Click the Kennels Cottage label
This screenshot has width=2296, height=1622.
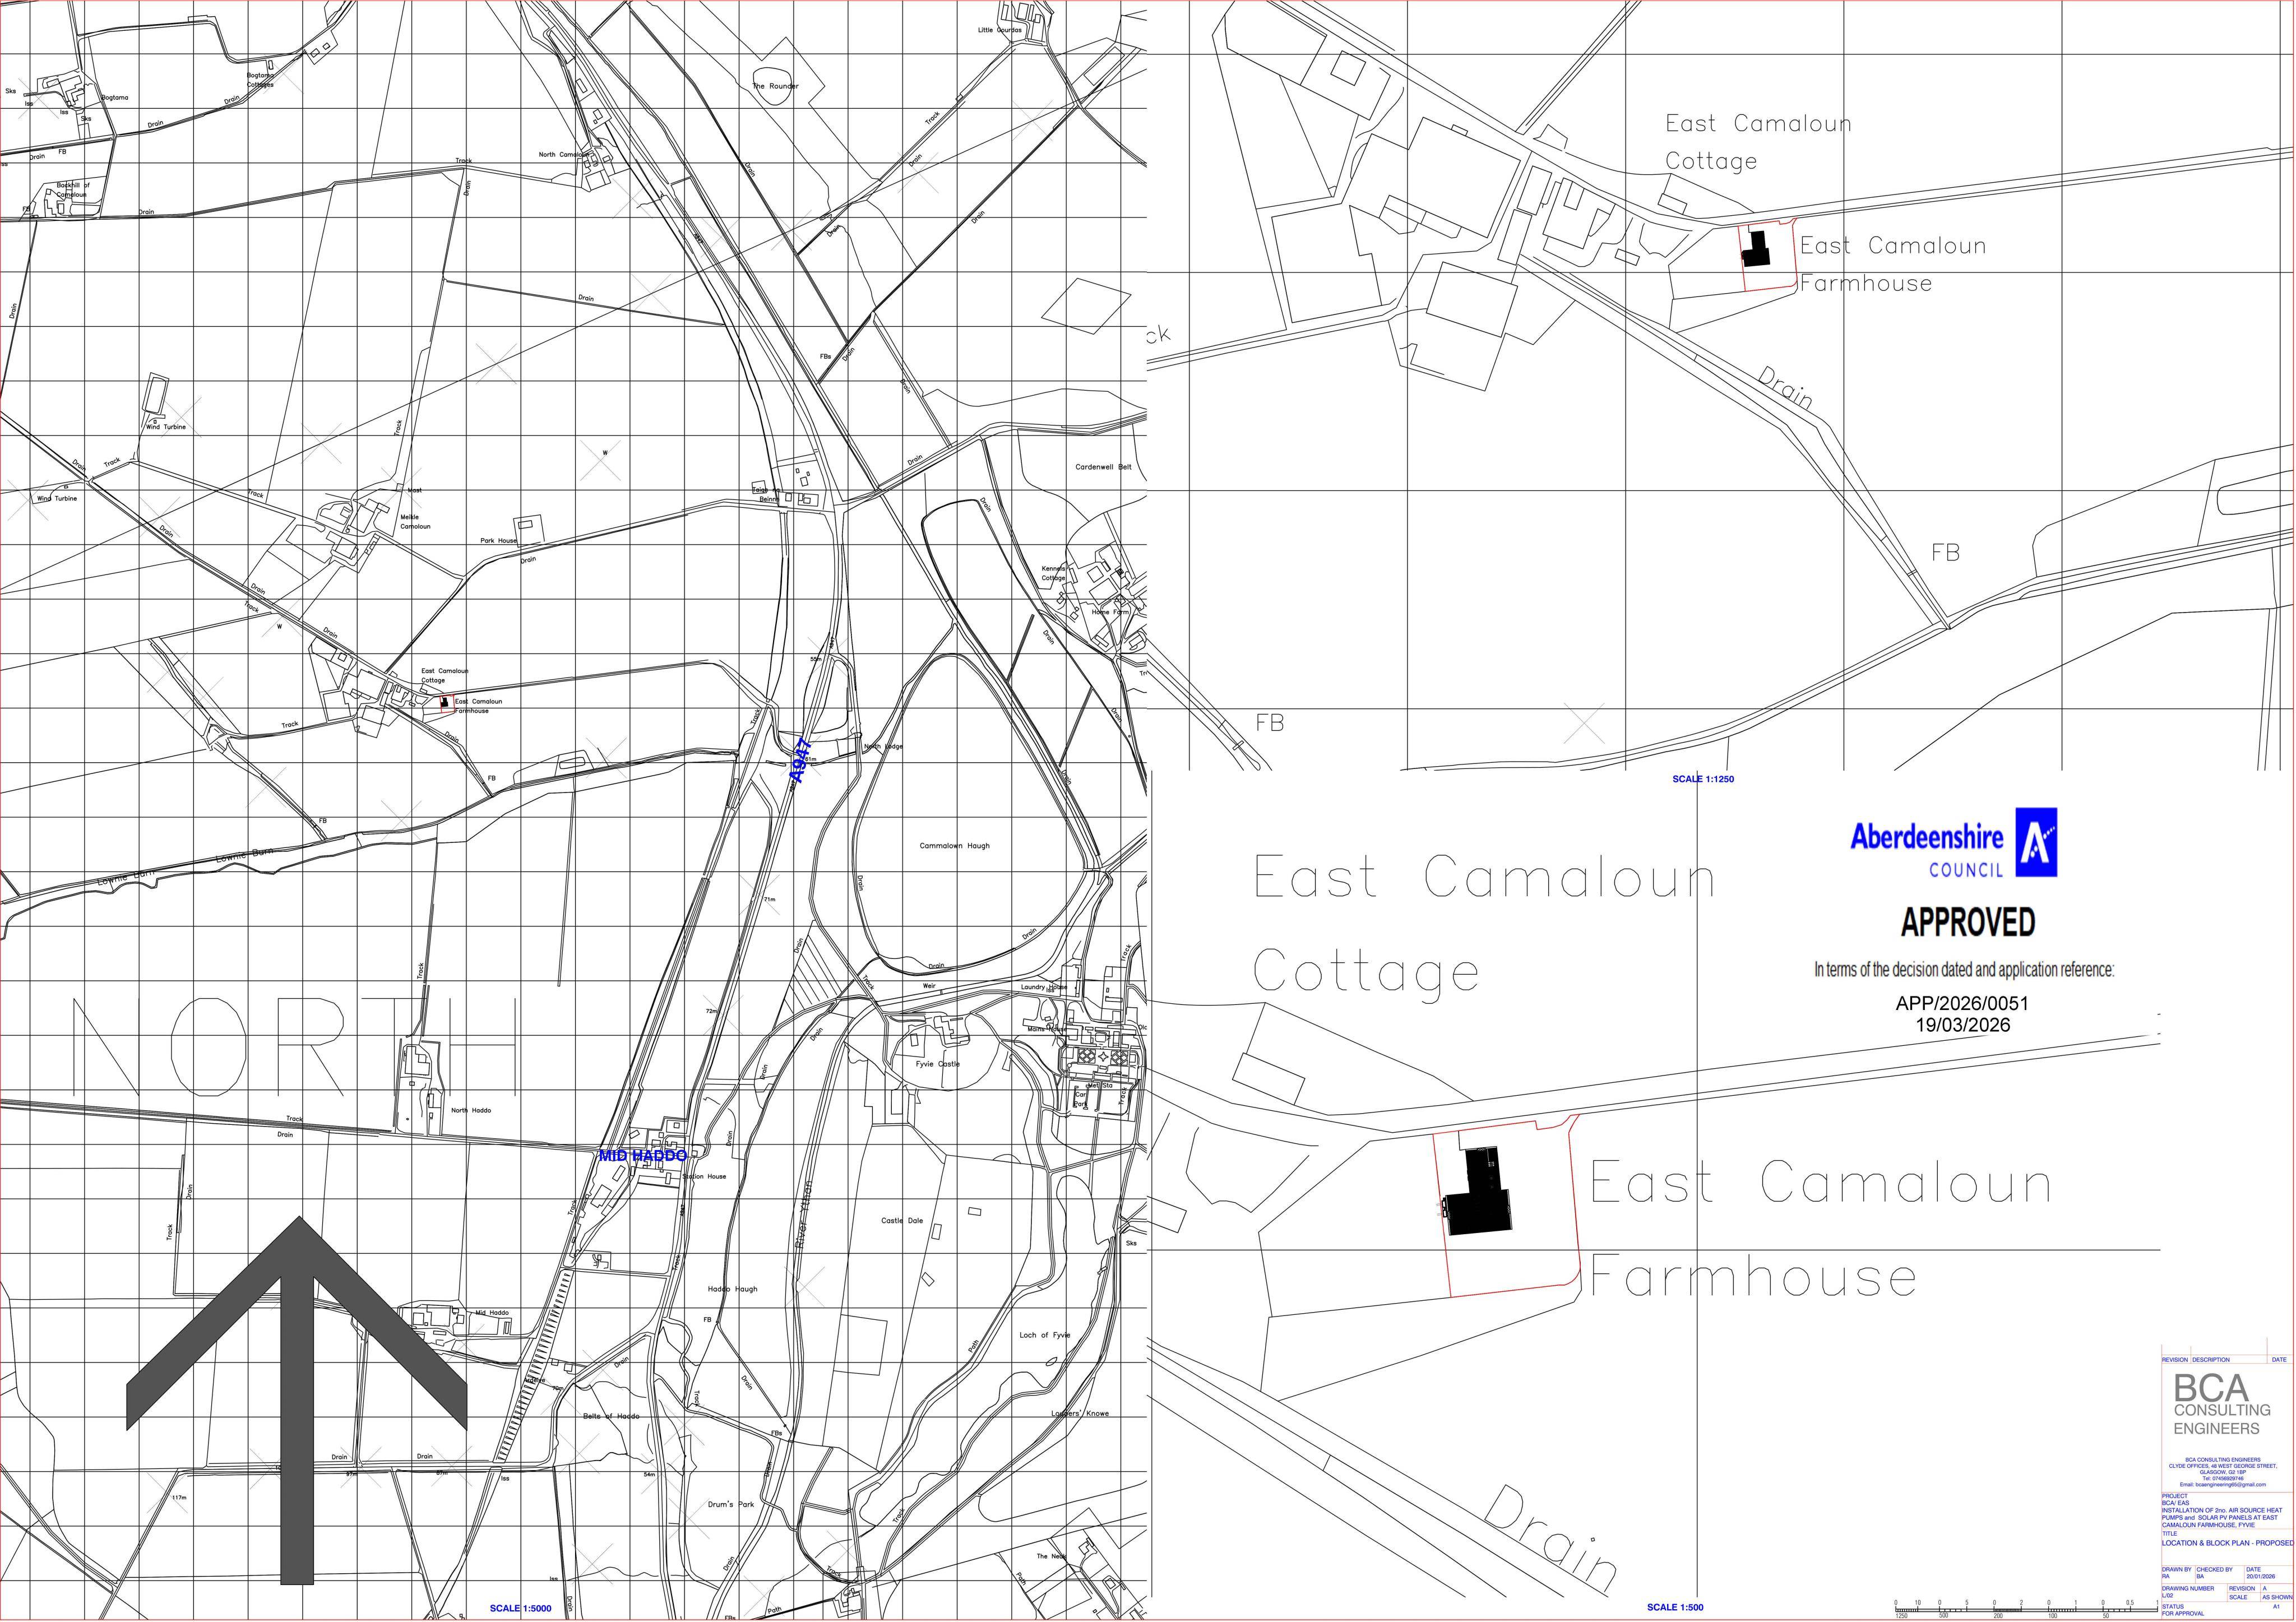point(1054,573)
